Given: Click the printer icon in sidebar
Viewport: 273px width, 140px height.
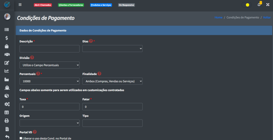Looking at the screenshot, I should 7,121.
